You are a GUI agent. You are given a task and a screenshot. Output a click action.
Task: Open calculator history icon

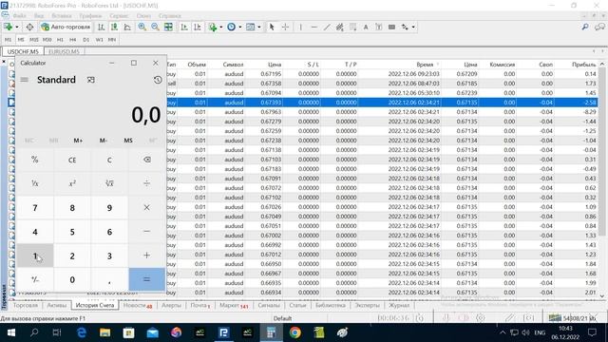(x=158, y=80)
